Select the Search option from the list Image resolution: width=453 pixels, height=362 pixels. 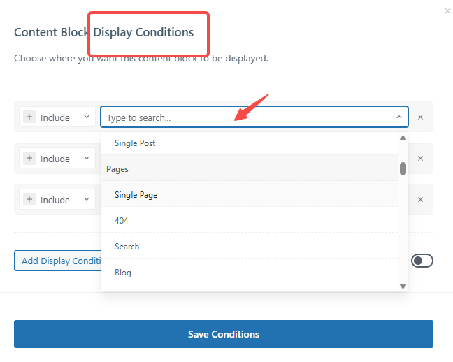click(x=127, y=247)
